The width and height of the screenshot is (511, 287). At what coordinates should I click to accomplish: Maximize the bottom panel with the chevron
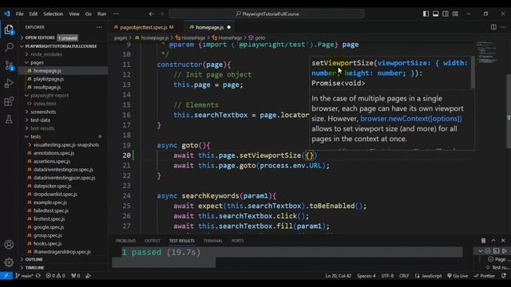pos(493,241)
